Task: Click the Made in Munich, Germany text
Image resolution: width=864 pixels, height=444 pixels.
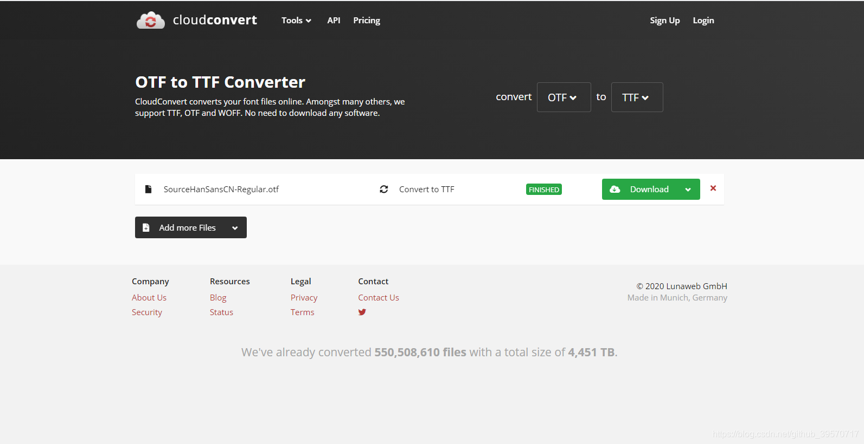Action: (677, 297)
